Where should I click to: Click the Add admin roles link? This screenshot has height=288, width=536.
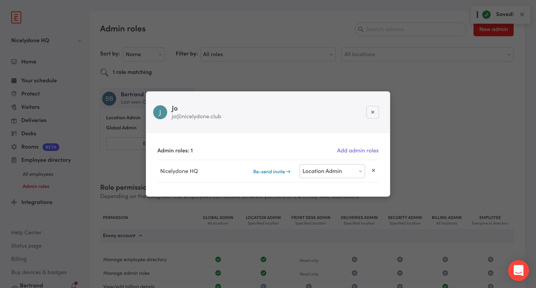pyautogui.click(x=357, y=150)
